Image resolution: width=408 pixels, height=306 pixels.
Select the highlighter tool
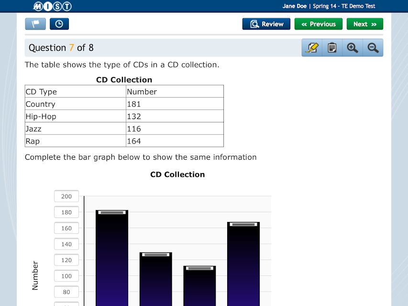pyautogui.click(x=312, y=48)
